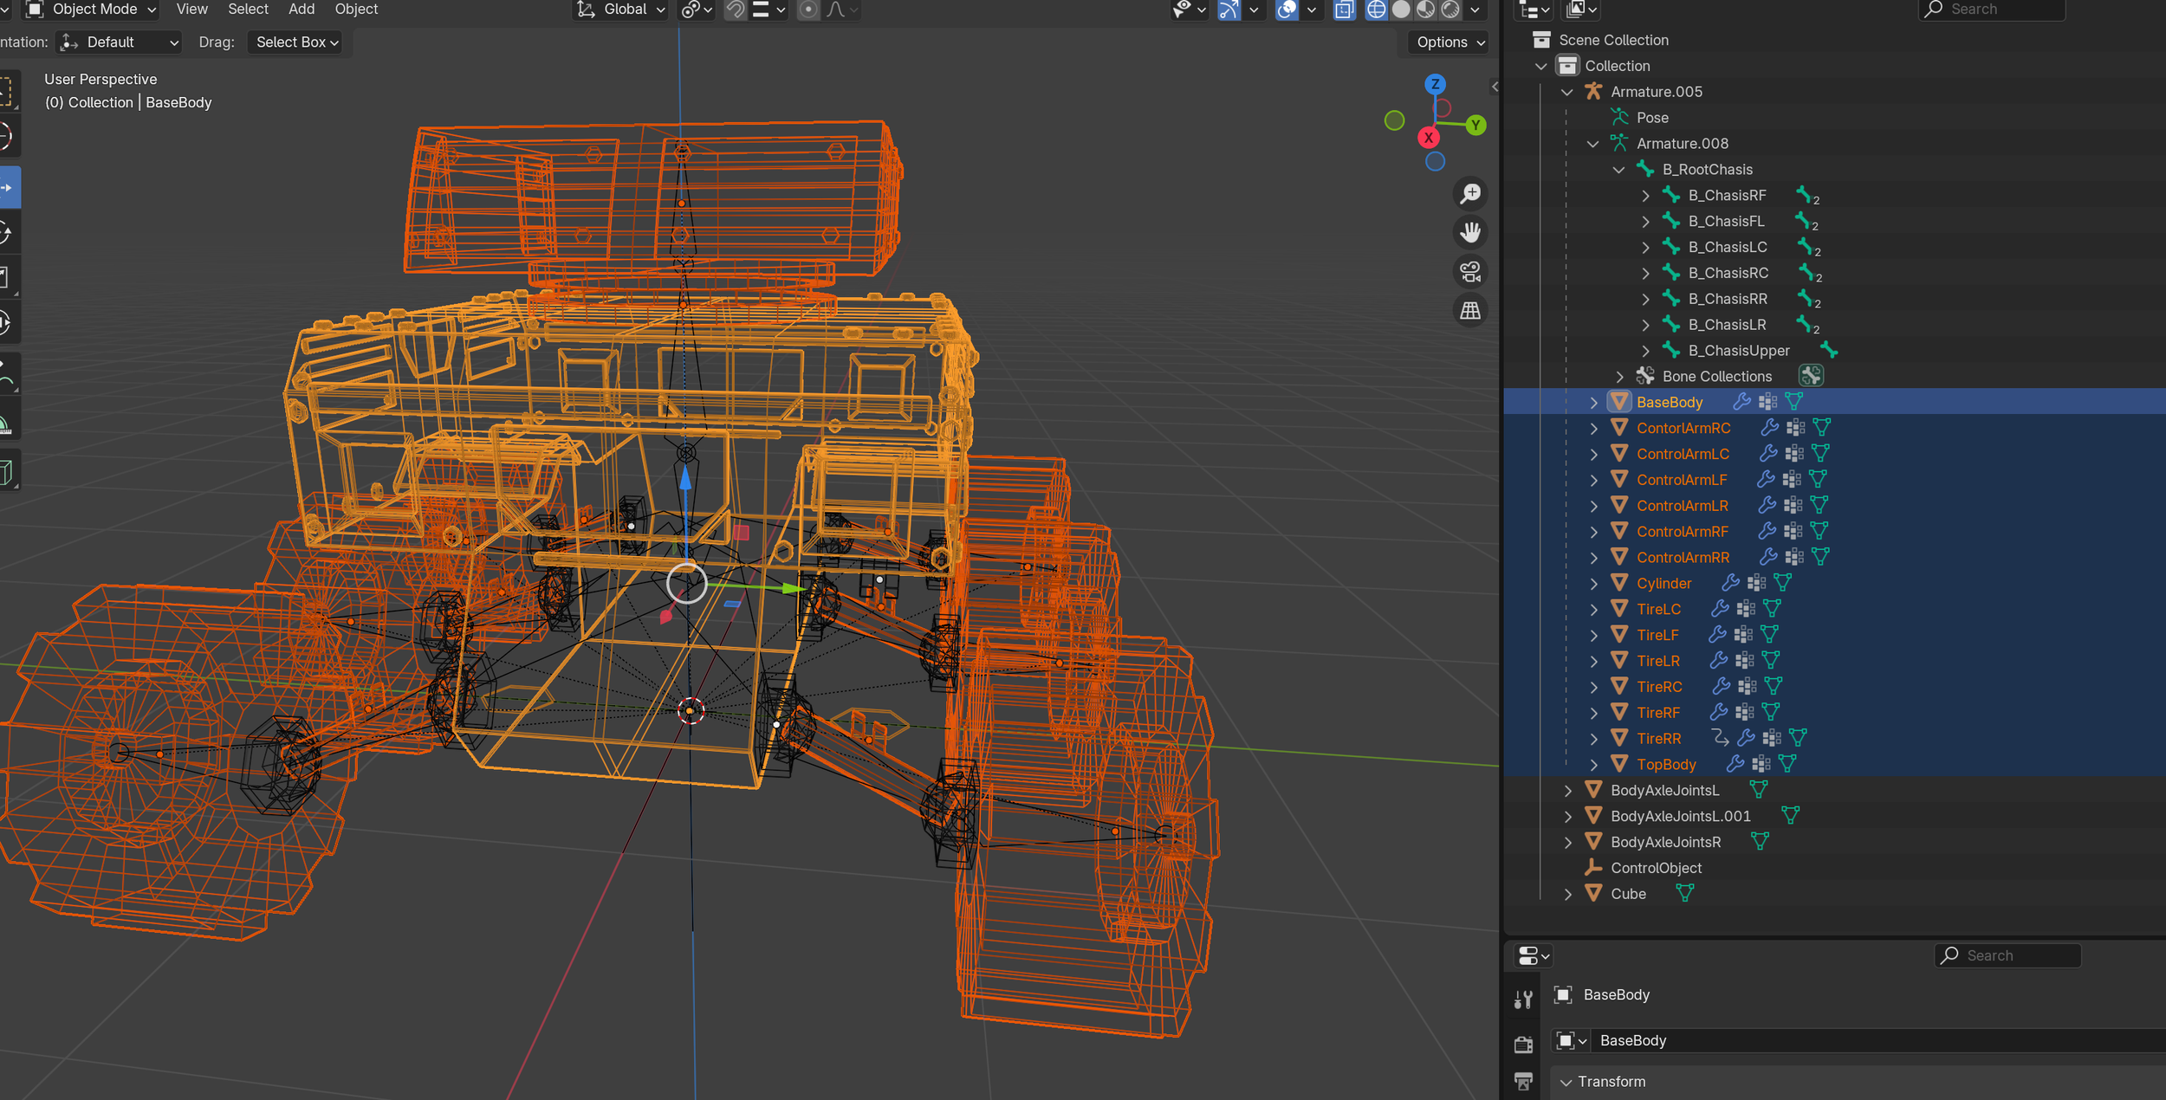Click BaseBody modifier wrench icon
2166x1100 pixels.
(1741, 402)
